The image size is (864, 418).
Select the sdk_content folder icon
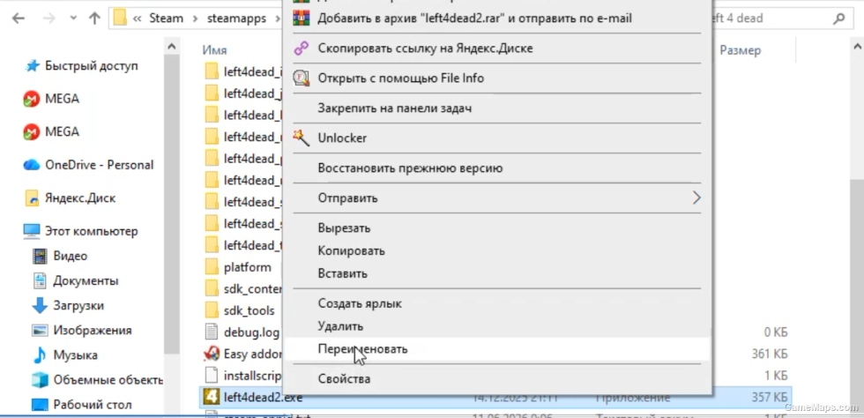212,289
